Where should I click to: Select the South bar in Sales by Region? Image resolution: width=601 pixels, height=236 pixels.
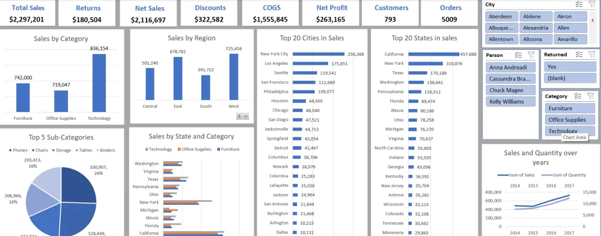click(x=206, y=88)
